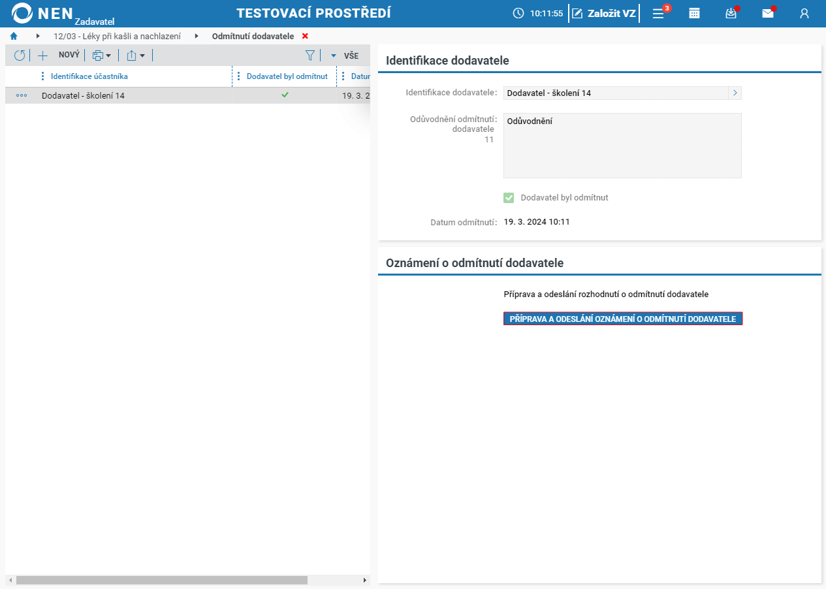Open the task list icon with badge 3

[659, 13]
